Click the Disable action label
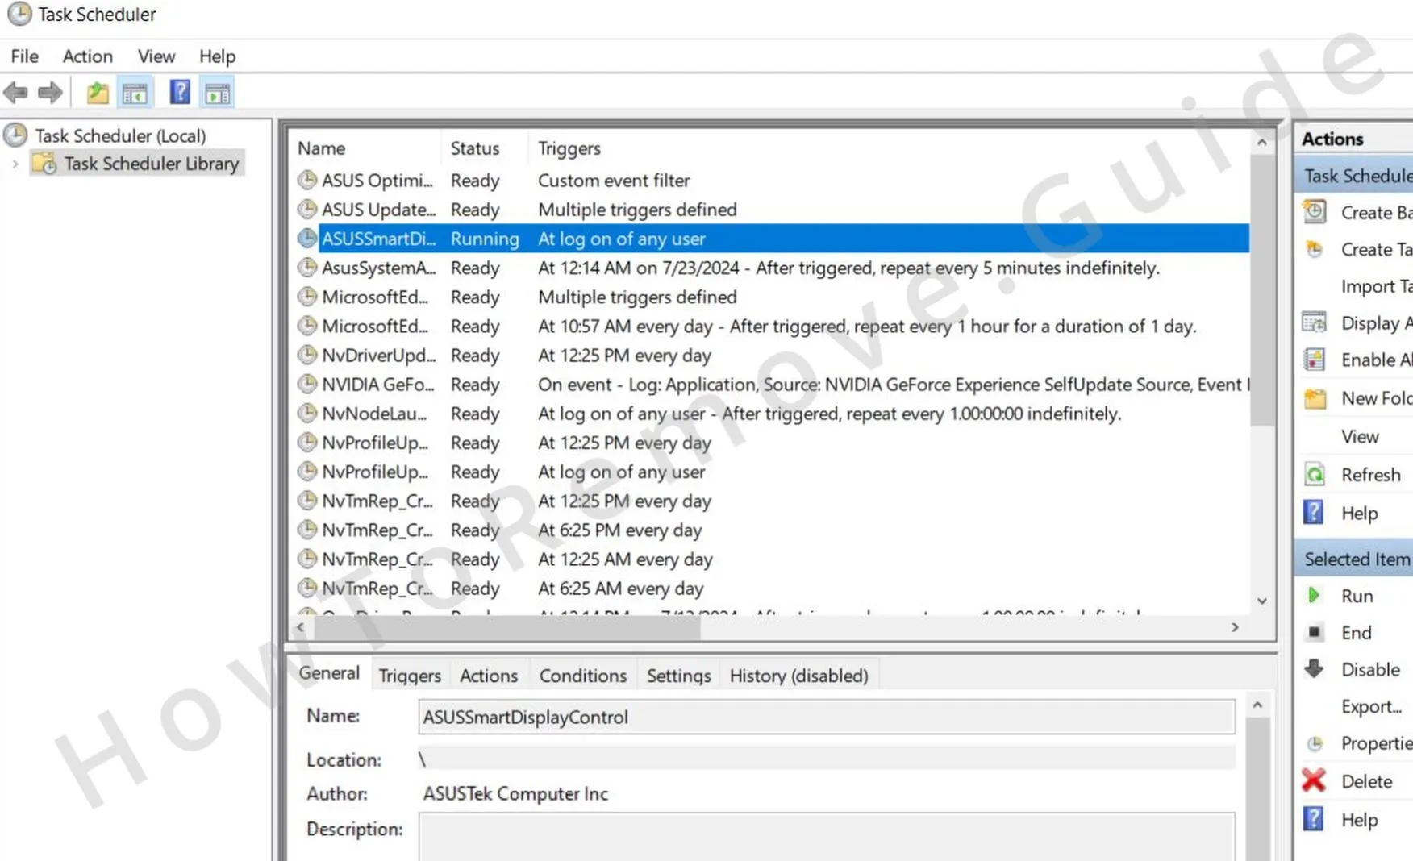1413x861 pixels. pyautogui.click(x=1370, y=669)
